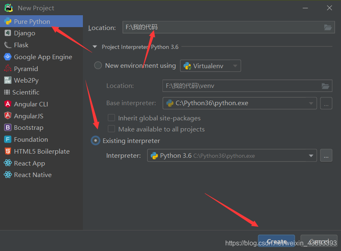The image size is (341, 251).
Task: Click Python icon in Interpreter field
Action: coord(154,156)
